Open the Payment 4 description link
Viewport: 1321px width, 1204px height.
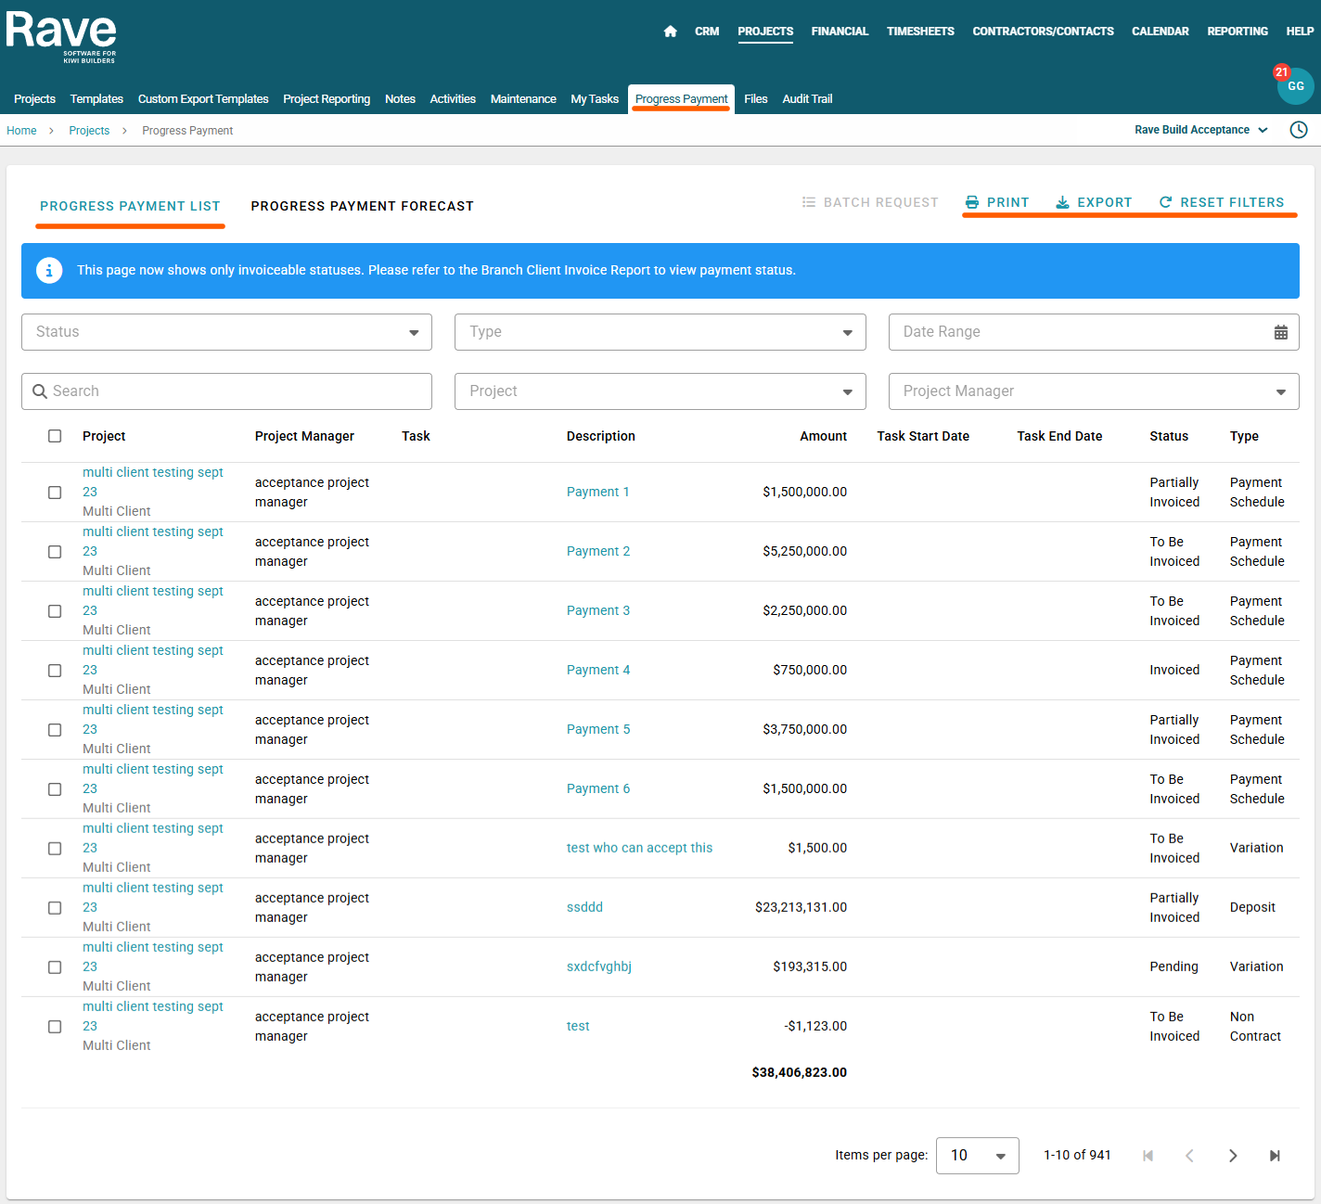(x=598, y=670)
